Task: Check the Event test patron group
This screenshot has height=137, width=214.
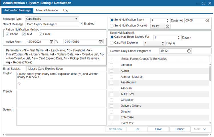Action: coord(112,123)
